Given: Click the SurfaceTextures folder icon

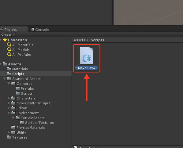Looking at the screenshot, I should 22,123.
